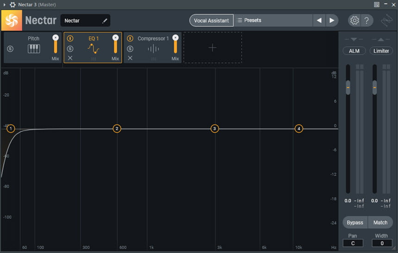Grab the EQ 1 reorder handle dots
This screenshot has width=398, height=253.
93,59
